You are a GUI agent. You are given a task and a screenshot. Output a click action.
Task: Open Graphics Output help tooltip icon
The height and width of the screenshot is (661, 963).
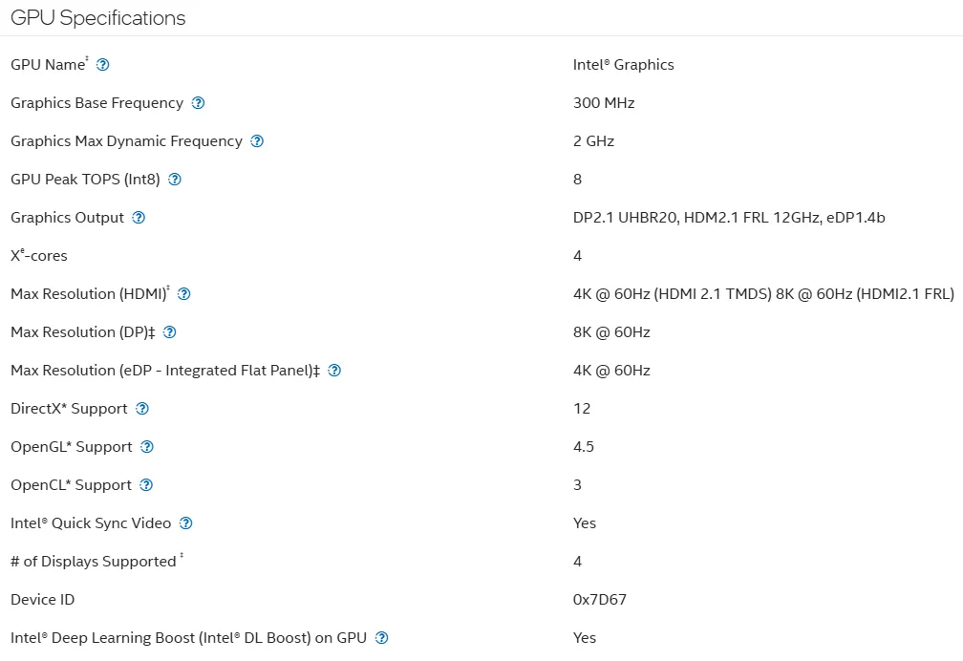pyautogui.click(x=139, y=218)
